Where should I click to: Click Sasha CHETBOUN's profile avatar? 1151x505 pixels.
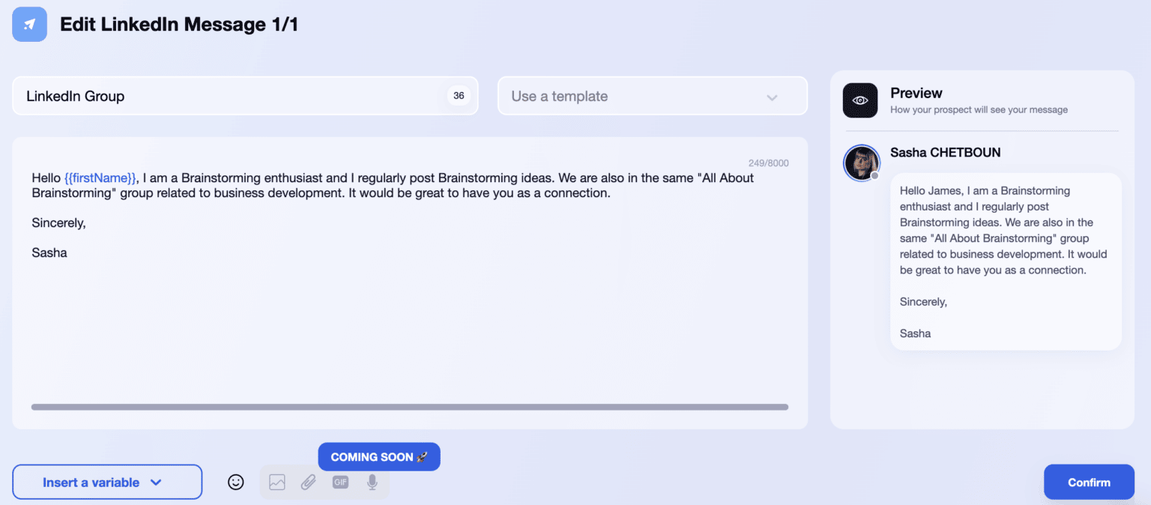[861, 163]
